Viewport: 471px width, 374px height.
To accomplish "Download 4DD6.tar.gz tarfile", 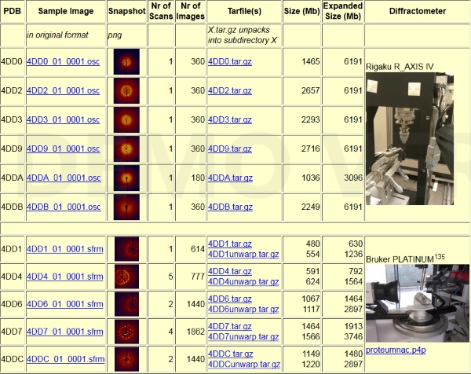I will [x=230, y=299].
